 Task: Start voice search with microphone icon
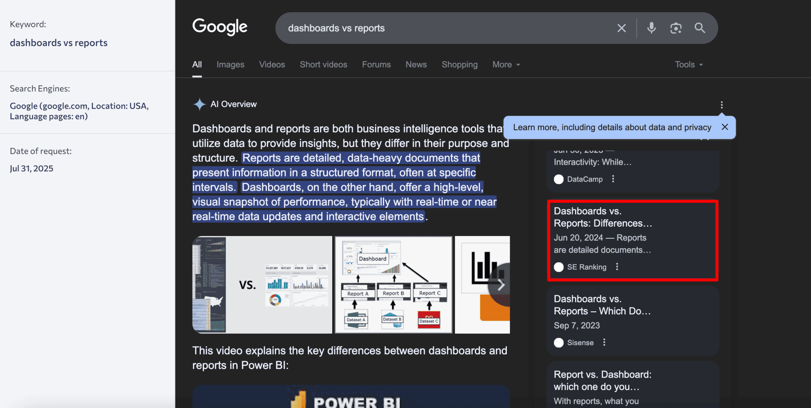coord(651,28)
